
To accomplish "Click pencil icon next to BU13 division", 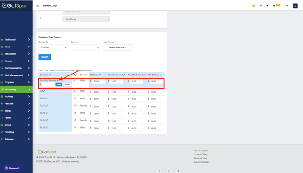I will 47,98.
